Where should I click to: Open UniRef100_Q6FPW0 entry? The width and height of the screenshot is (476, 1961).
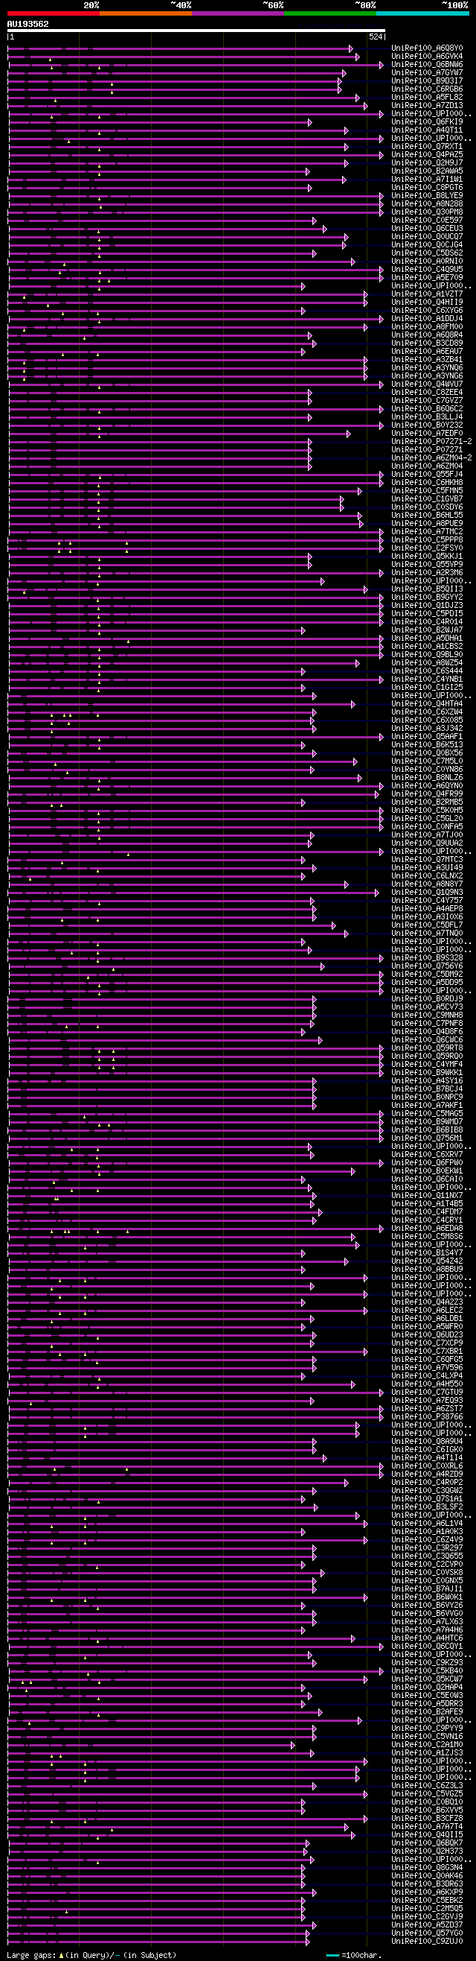pos(428,1163)
